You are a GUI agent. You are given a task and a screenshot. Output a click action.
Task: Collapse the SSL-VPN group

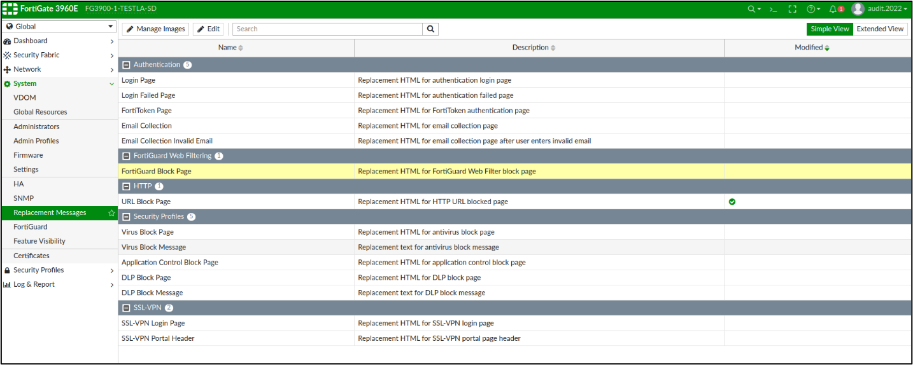coord(127,308)
